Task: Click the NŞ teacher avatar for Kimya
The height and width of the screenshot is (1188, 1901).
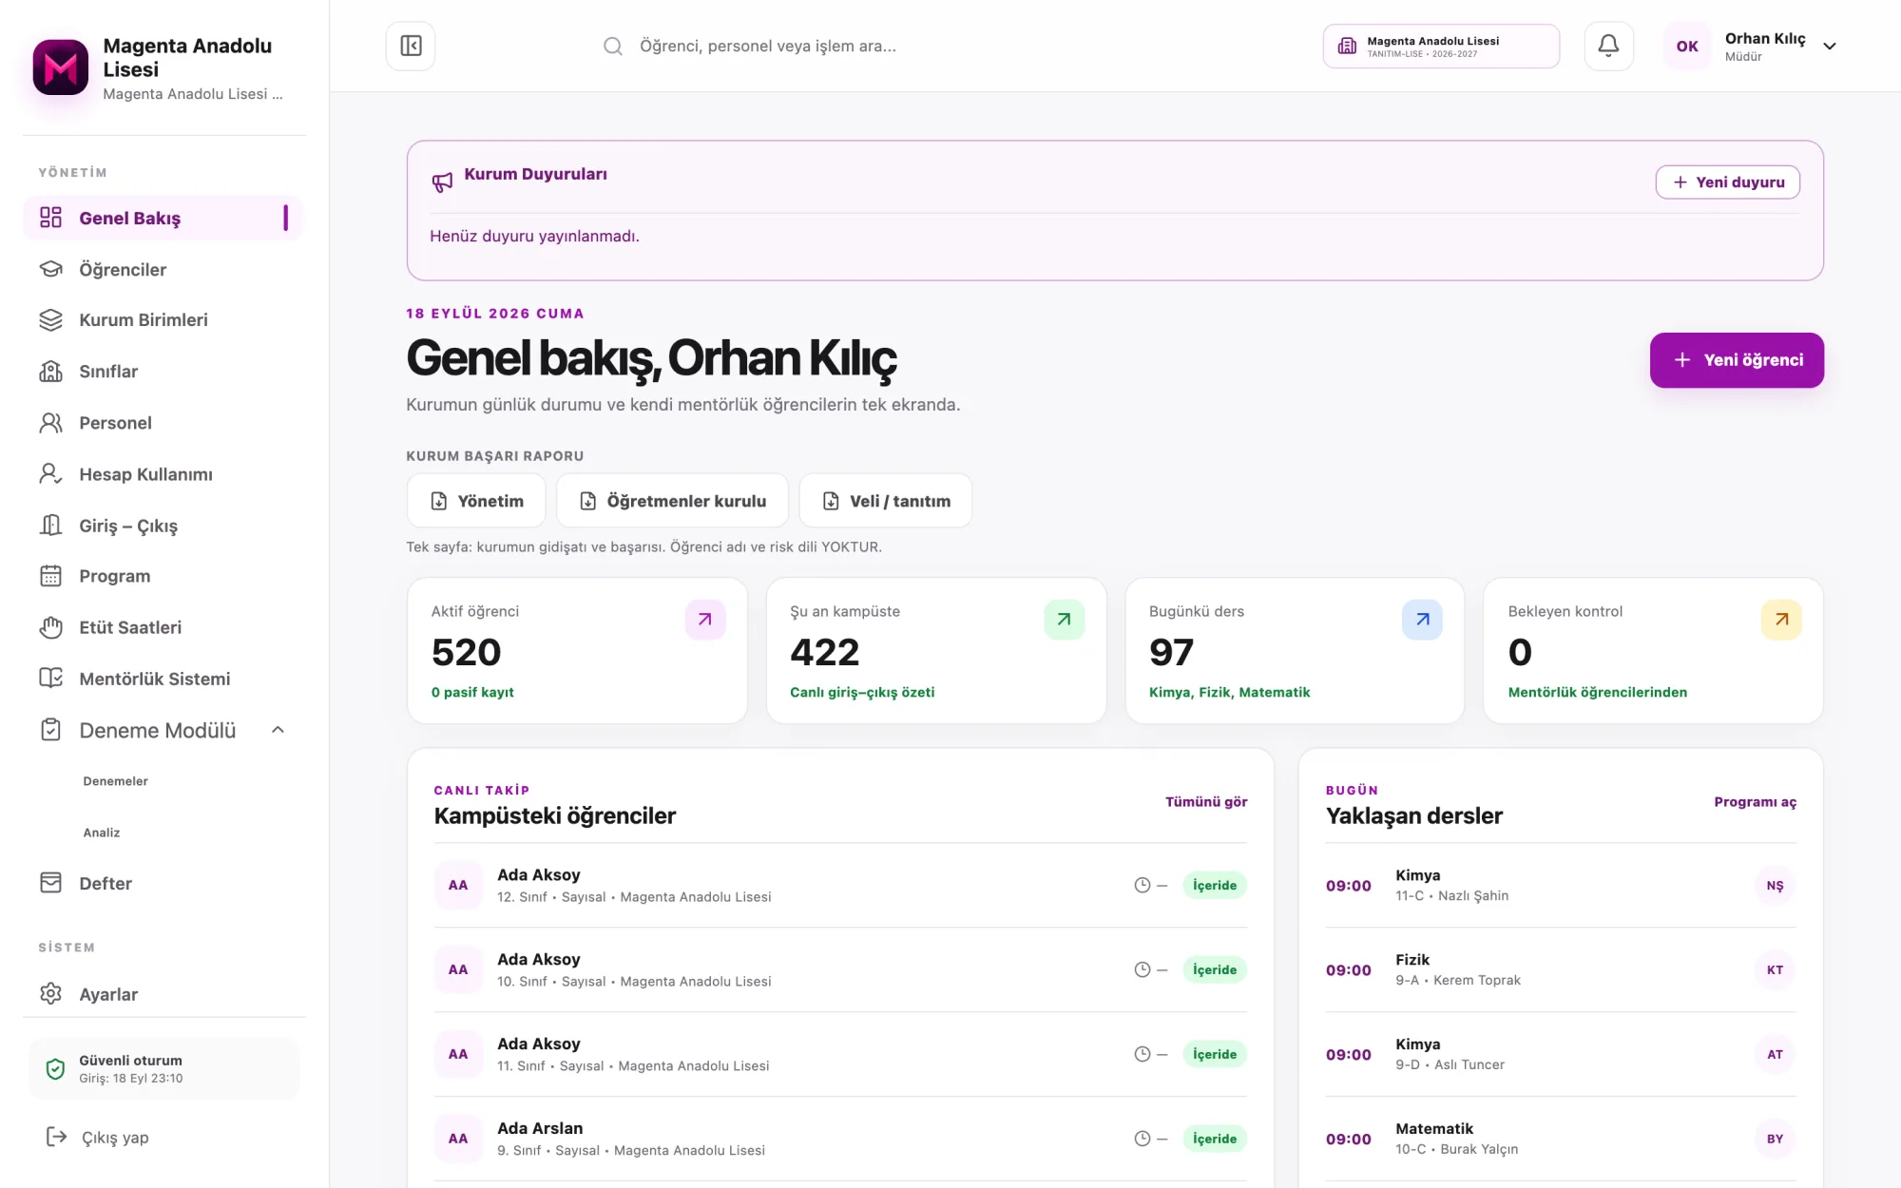Action: [x=1775, y=886]
